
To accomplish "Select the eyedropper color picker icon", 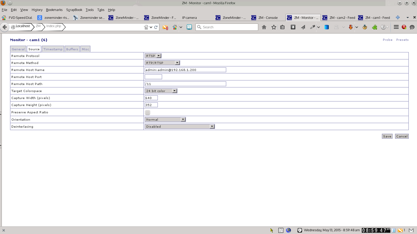I will coord(313,27).
